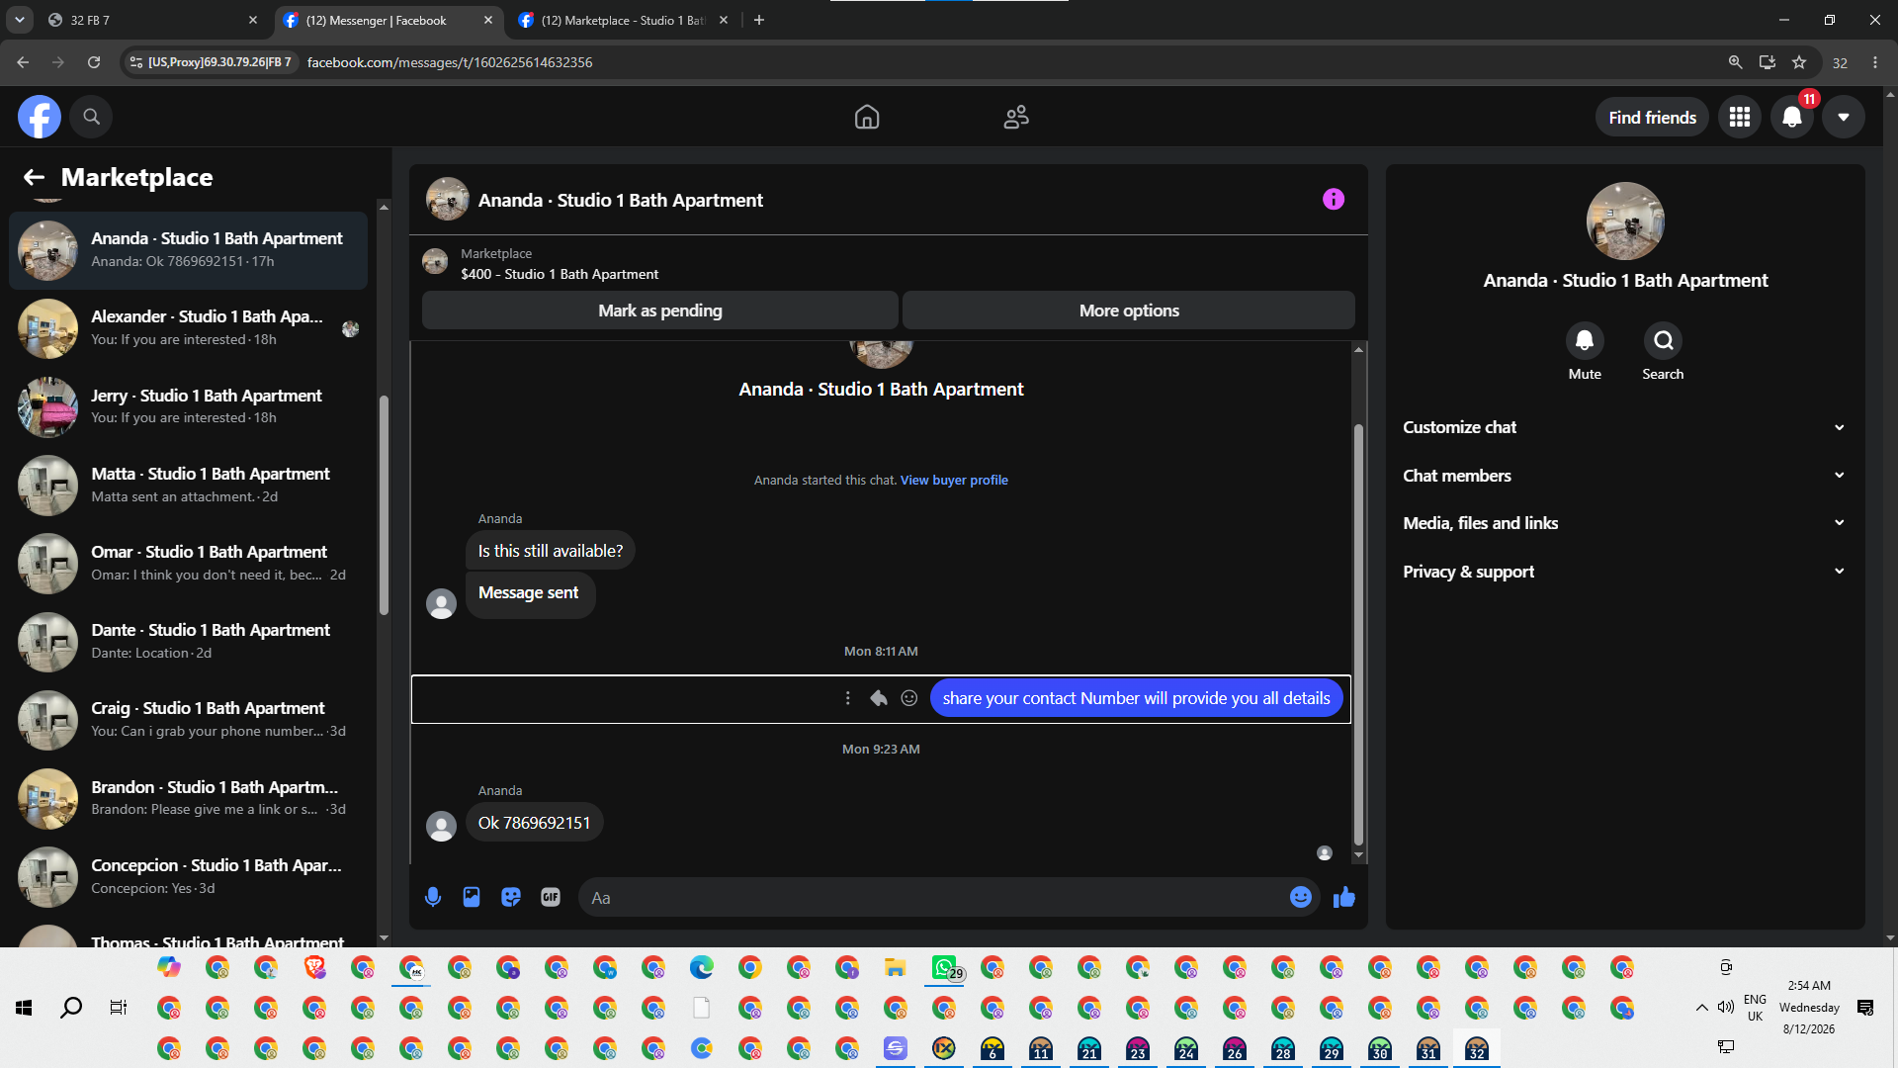Expand the Privacy & support section
The width and height of the screenshot is (1898, 1068).
[x=1625, y=572]
